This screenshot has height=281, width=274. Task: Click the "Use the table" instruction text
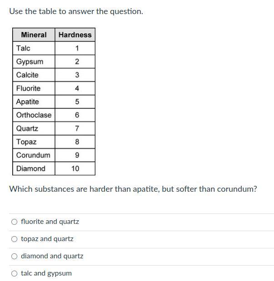[x=76, y=11]
